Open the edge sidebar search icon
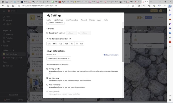The width and height of the screenshot is (173, 103). coord(170,10)
